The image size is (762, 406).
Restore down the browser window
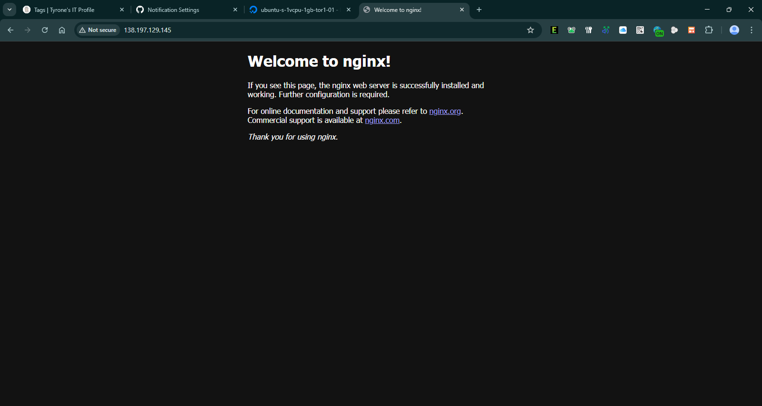tap(729, 10)
